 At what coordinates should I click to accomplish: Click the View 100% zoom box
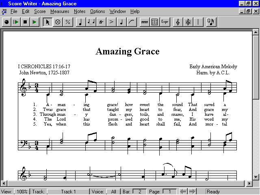coord(22,192)
